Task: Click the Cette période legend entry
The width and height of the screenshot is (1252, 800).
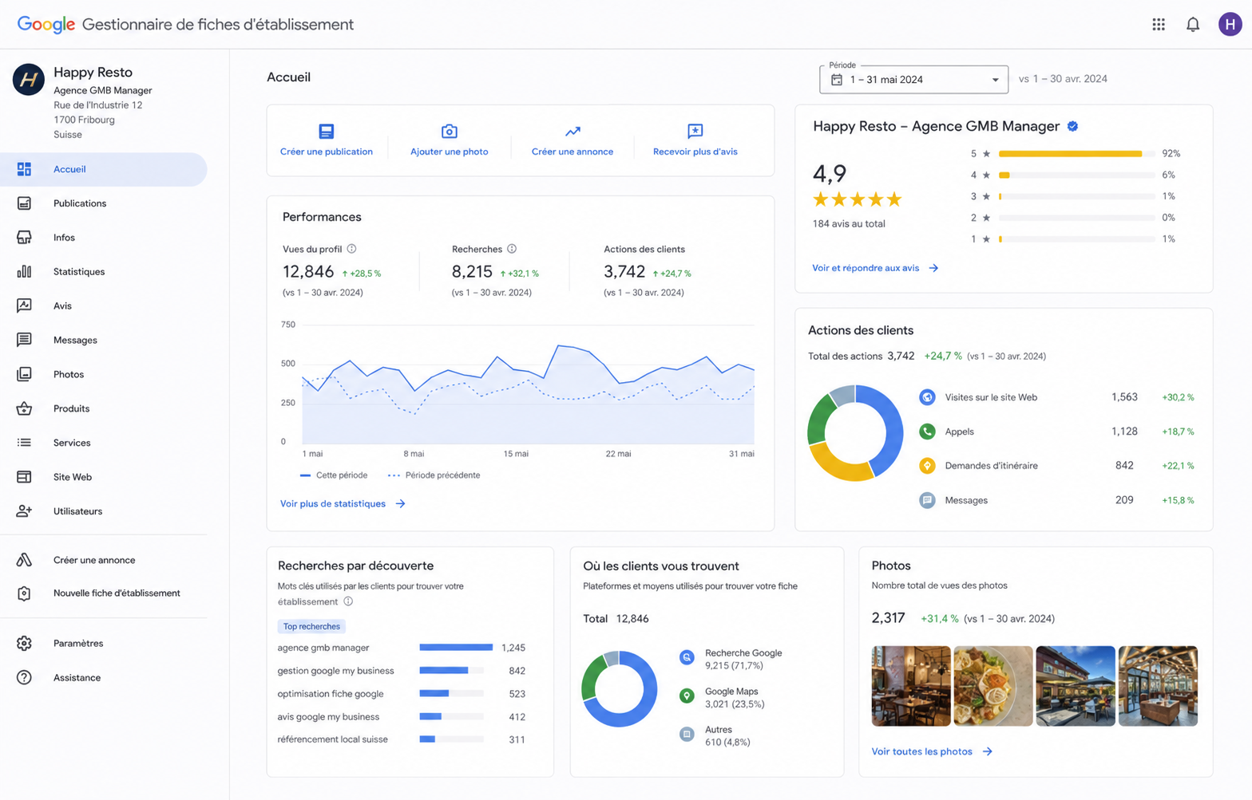Action: [334, 475]
